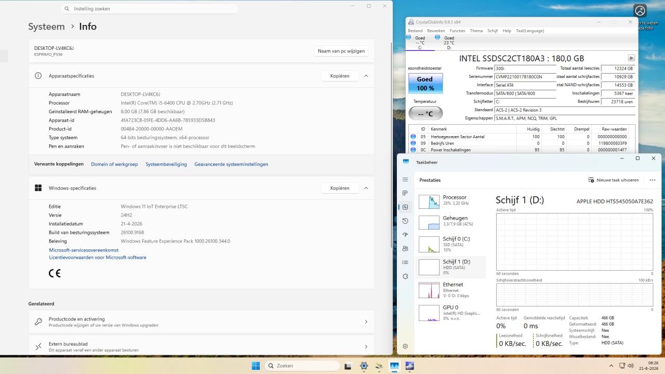Click Goed 100 % health status button
This screenshot has height=374, width=665.
tap(425, 84)
